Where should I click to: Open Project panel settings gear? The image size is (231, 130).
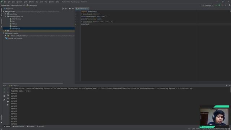click(x=70, y=9)
